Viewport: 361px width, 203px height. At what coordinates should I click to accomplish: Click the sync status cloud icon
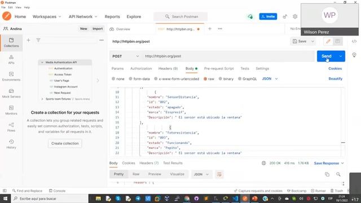[250, 16]
